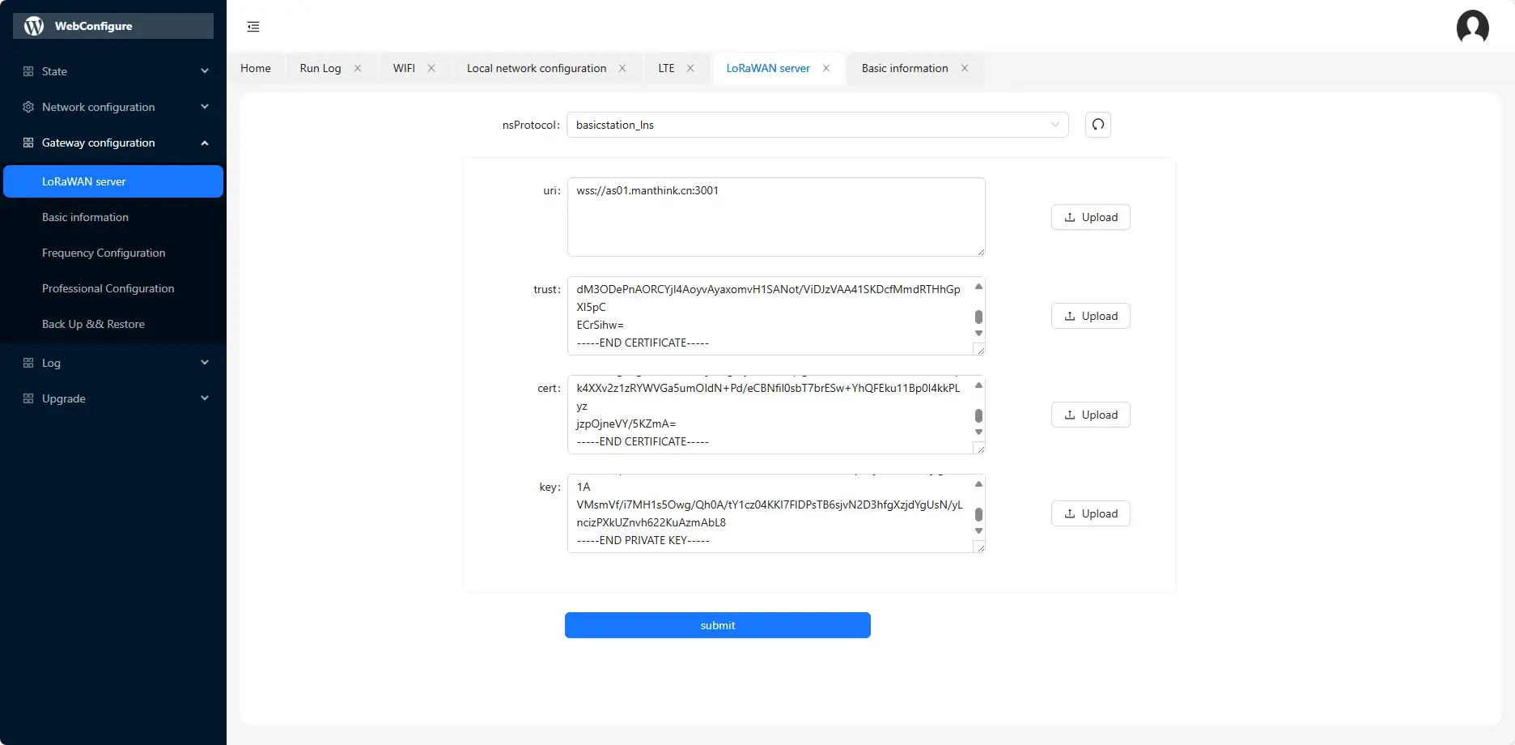Click inside the uri text area
This screenshot has width=1515, height=745.
click(776, 217)
